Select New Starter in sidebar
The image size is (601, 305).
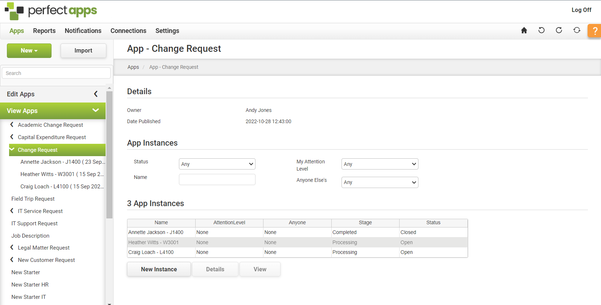pyautogui.click(x=26, y=272)
